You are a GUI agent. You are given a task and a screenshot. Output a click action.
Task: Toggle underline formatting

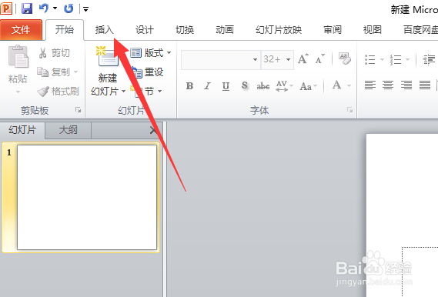coord(226,86)
